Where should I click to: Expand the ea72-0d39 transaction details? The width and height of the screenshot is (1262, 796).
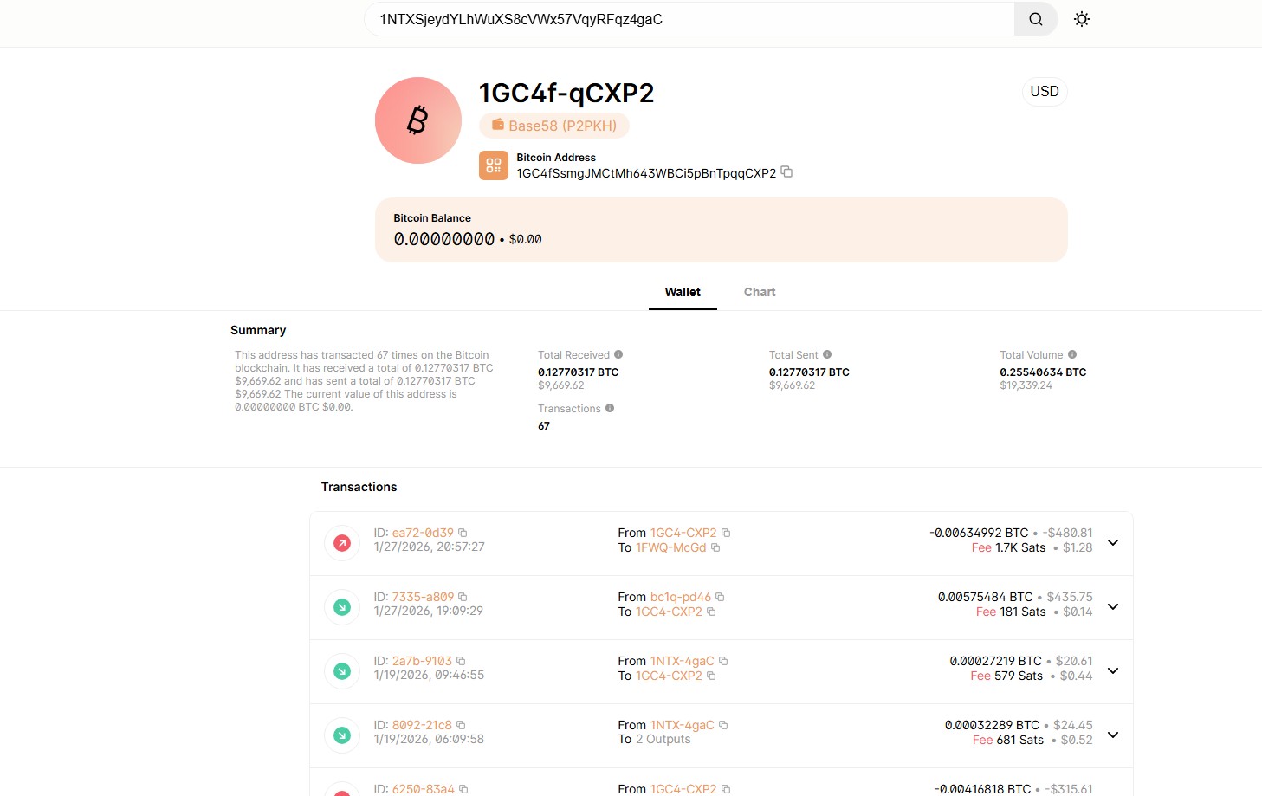[x=1113, y=542]
